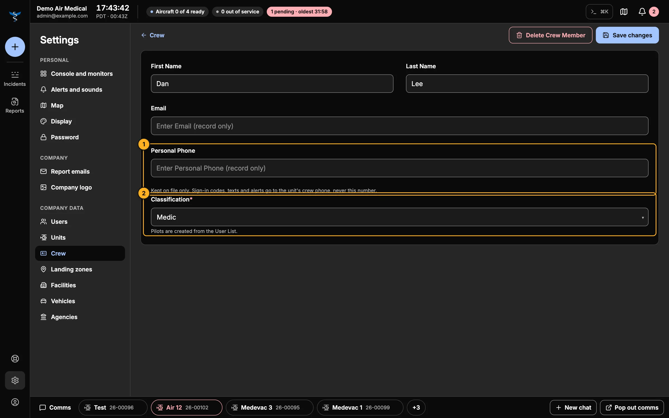Save changes to crew member
The width and height of the screenshot is (669, 418).
click(627, 35)
